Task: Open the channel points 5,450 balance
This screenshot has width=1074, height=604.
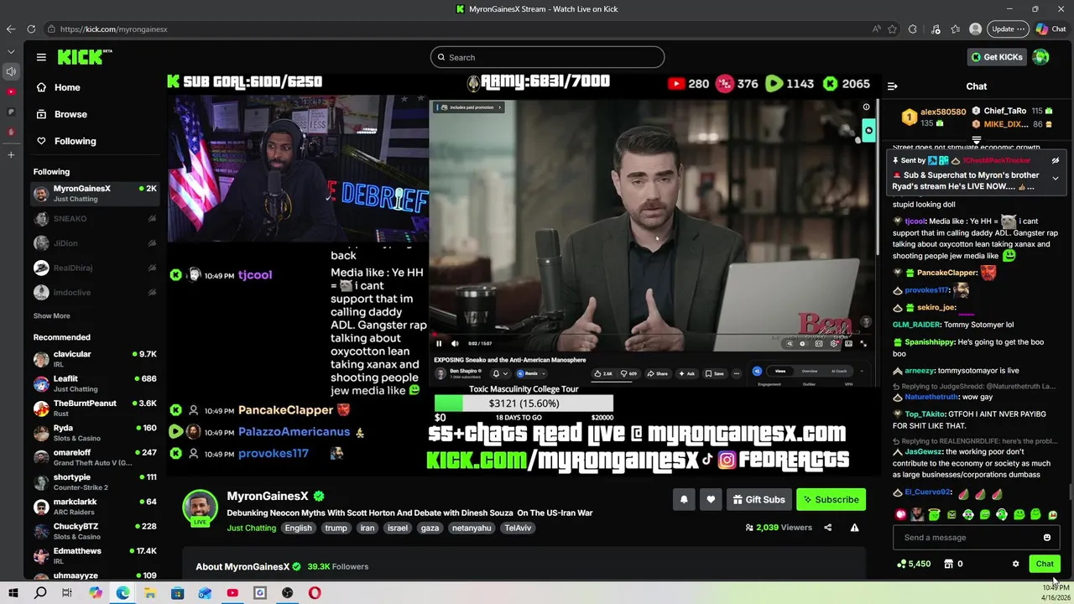Action: (x=913, y=564)
